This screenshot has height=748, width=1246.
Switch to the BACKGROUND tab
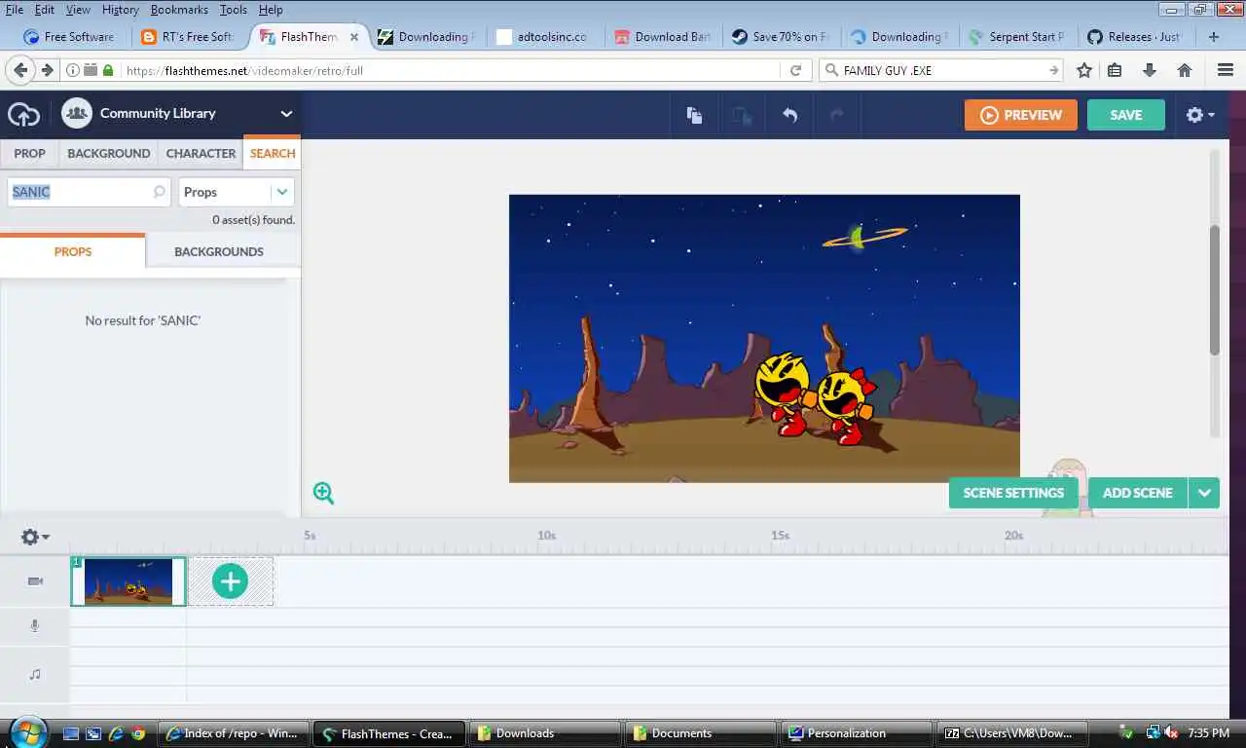click(109, 153)
